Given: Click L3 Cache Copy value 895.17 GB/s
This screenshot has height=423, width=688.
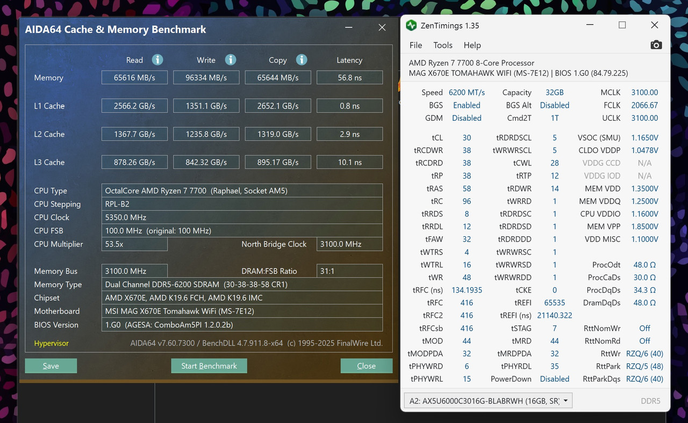Looking at the screenshot, I should point(278,162).
